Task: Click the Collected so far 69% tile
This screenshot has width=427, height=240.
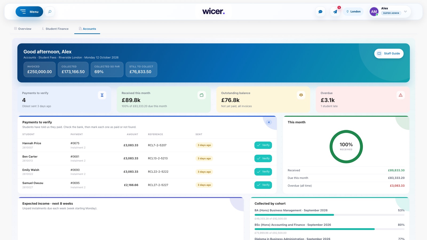Action: (107, 69)
